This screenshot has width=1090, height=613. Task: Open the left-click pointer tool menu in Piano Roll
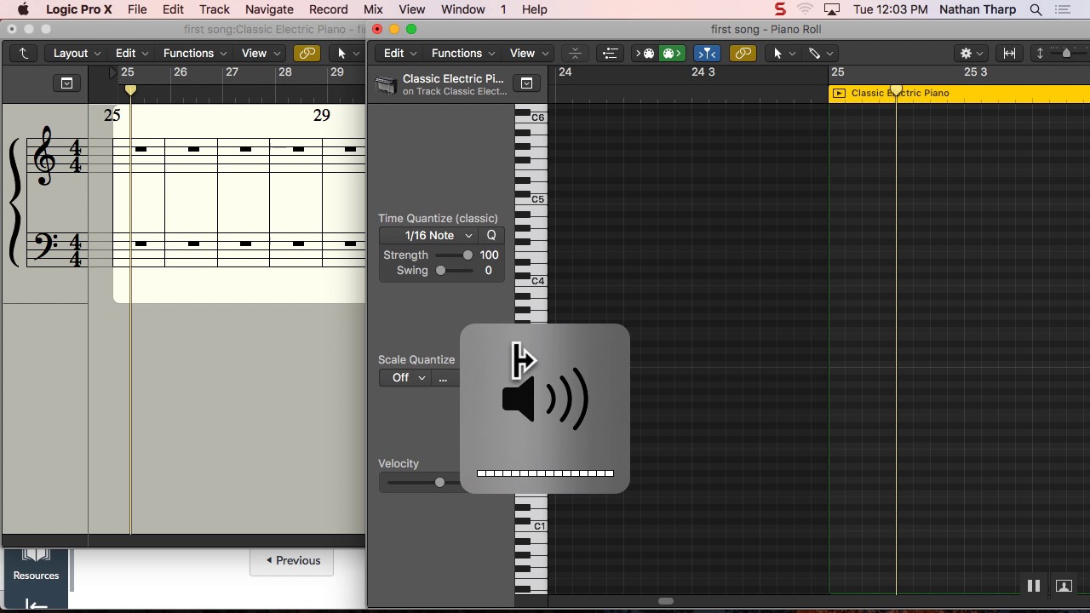tap(783, 53)
